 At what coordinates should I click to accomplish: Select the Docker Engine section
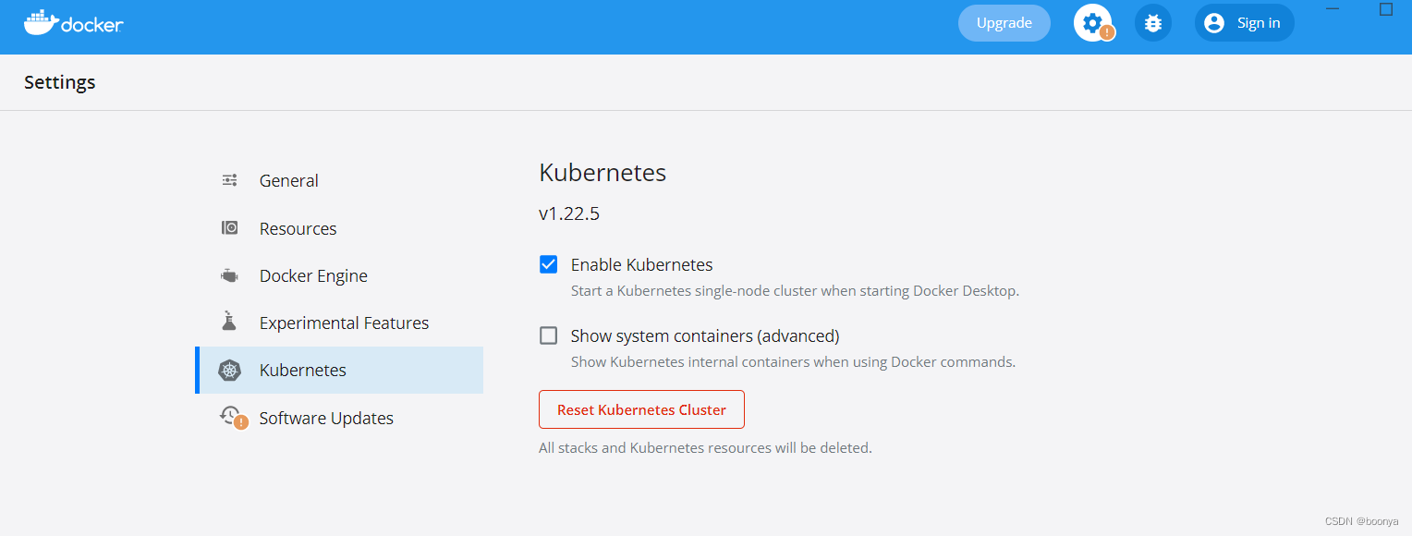point(313,276)
